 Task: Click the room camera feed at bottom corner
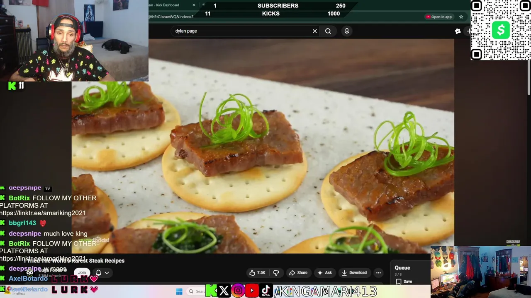(481, 272)
